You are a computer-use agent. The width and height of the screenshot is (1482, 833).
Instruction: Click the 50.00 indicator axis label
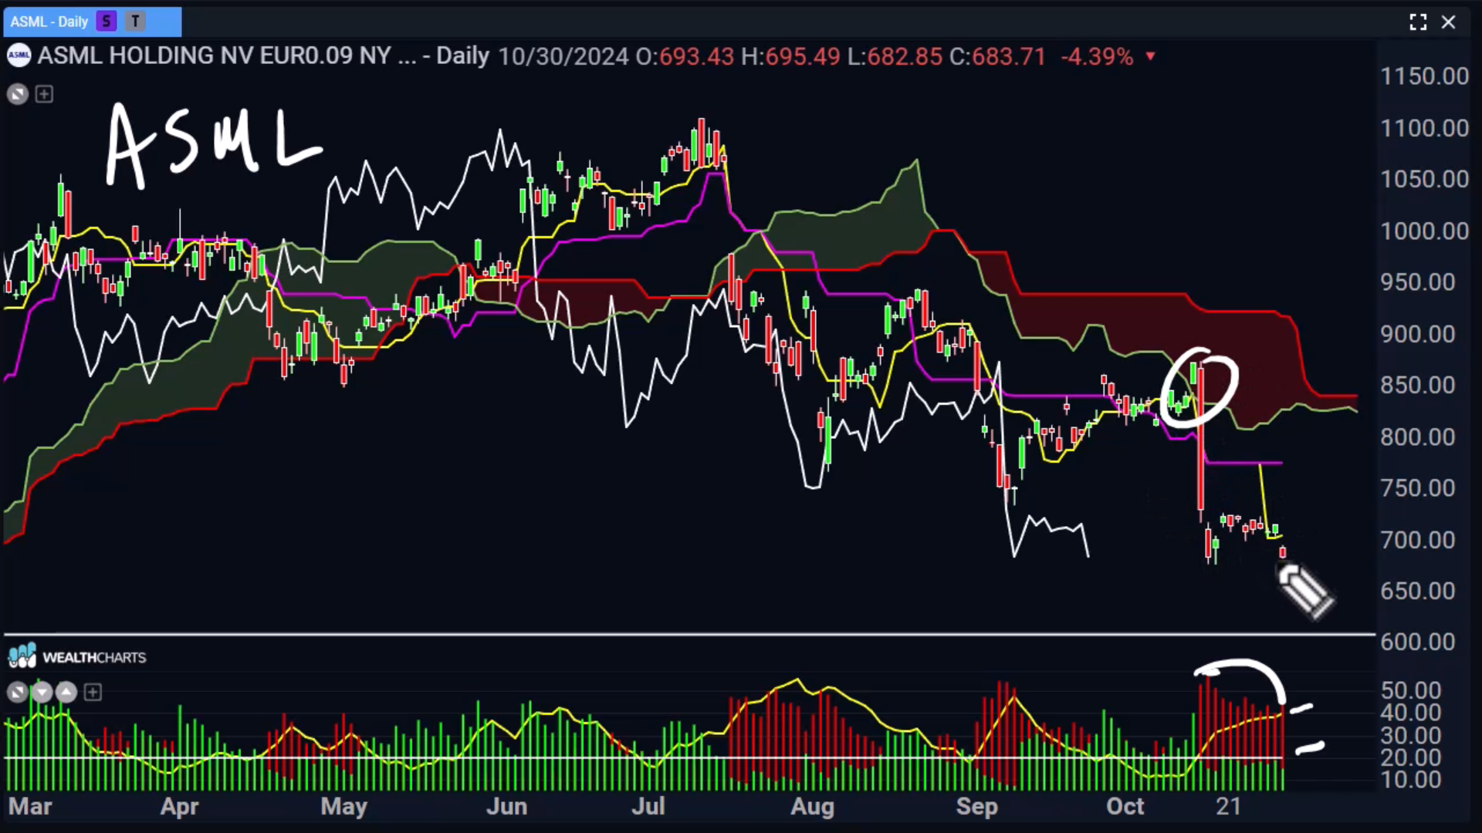[x=1410, y=690]
